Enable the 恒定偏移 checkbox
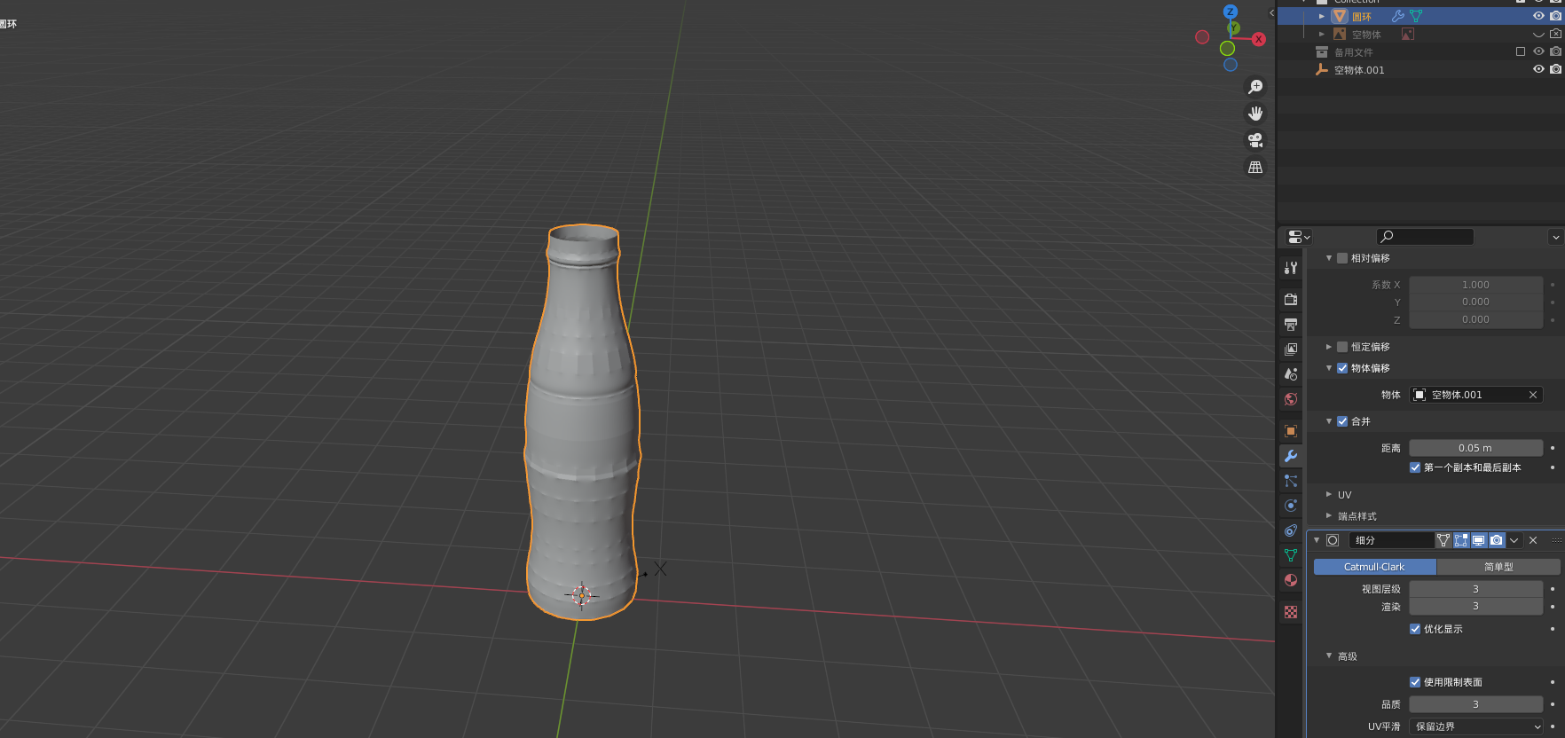Viewport: 1565px width, 738px height. pyautogui.click(x=1342, y=347)
